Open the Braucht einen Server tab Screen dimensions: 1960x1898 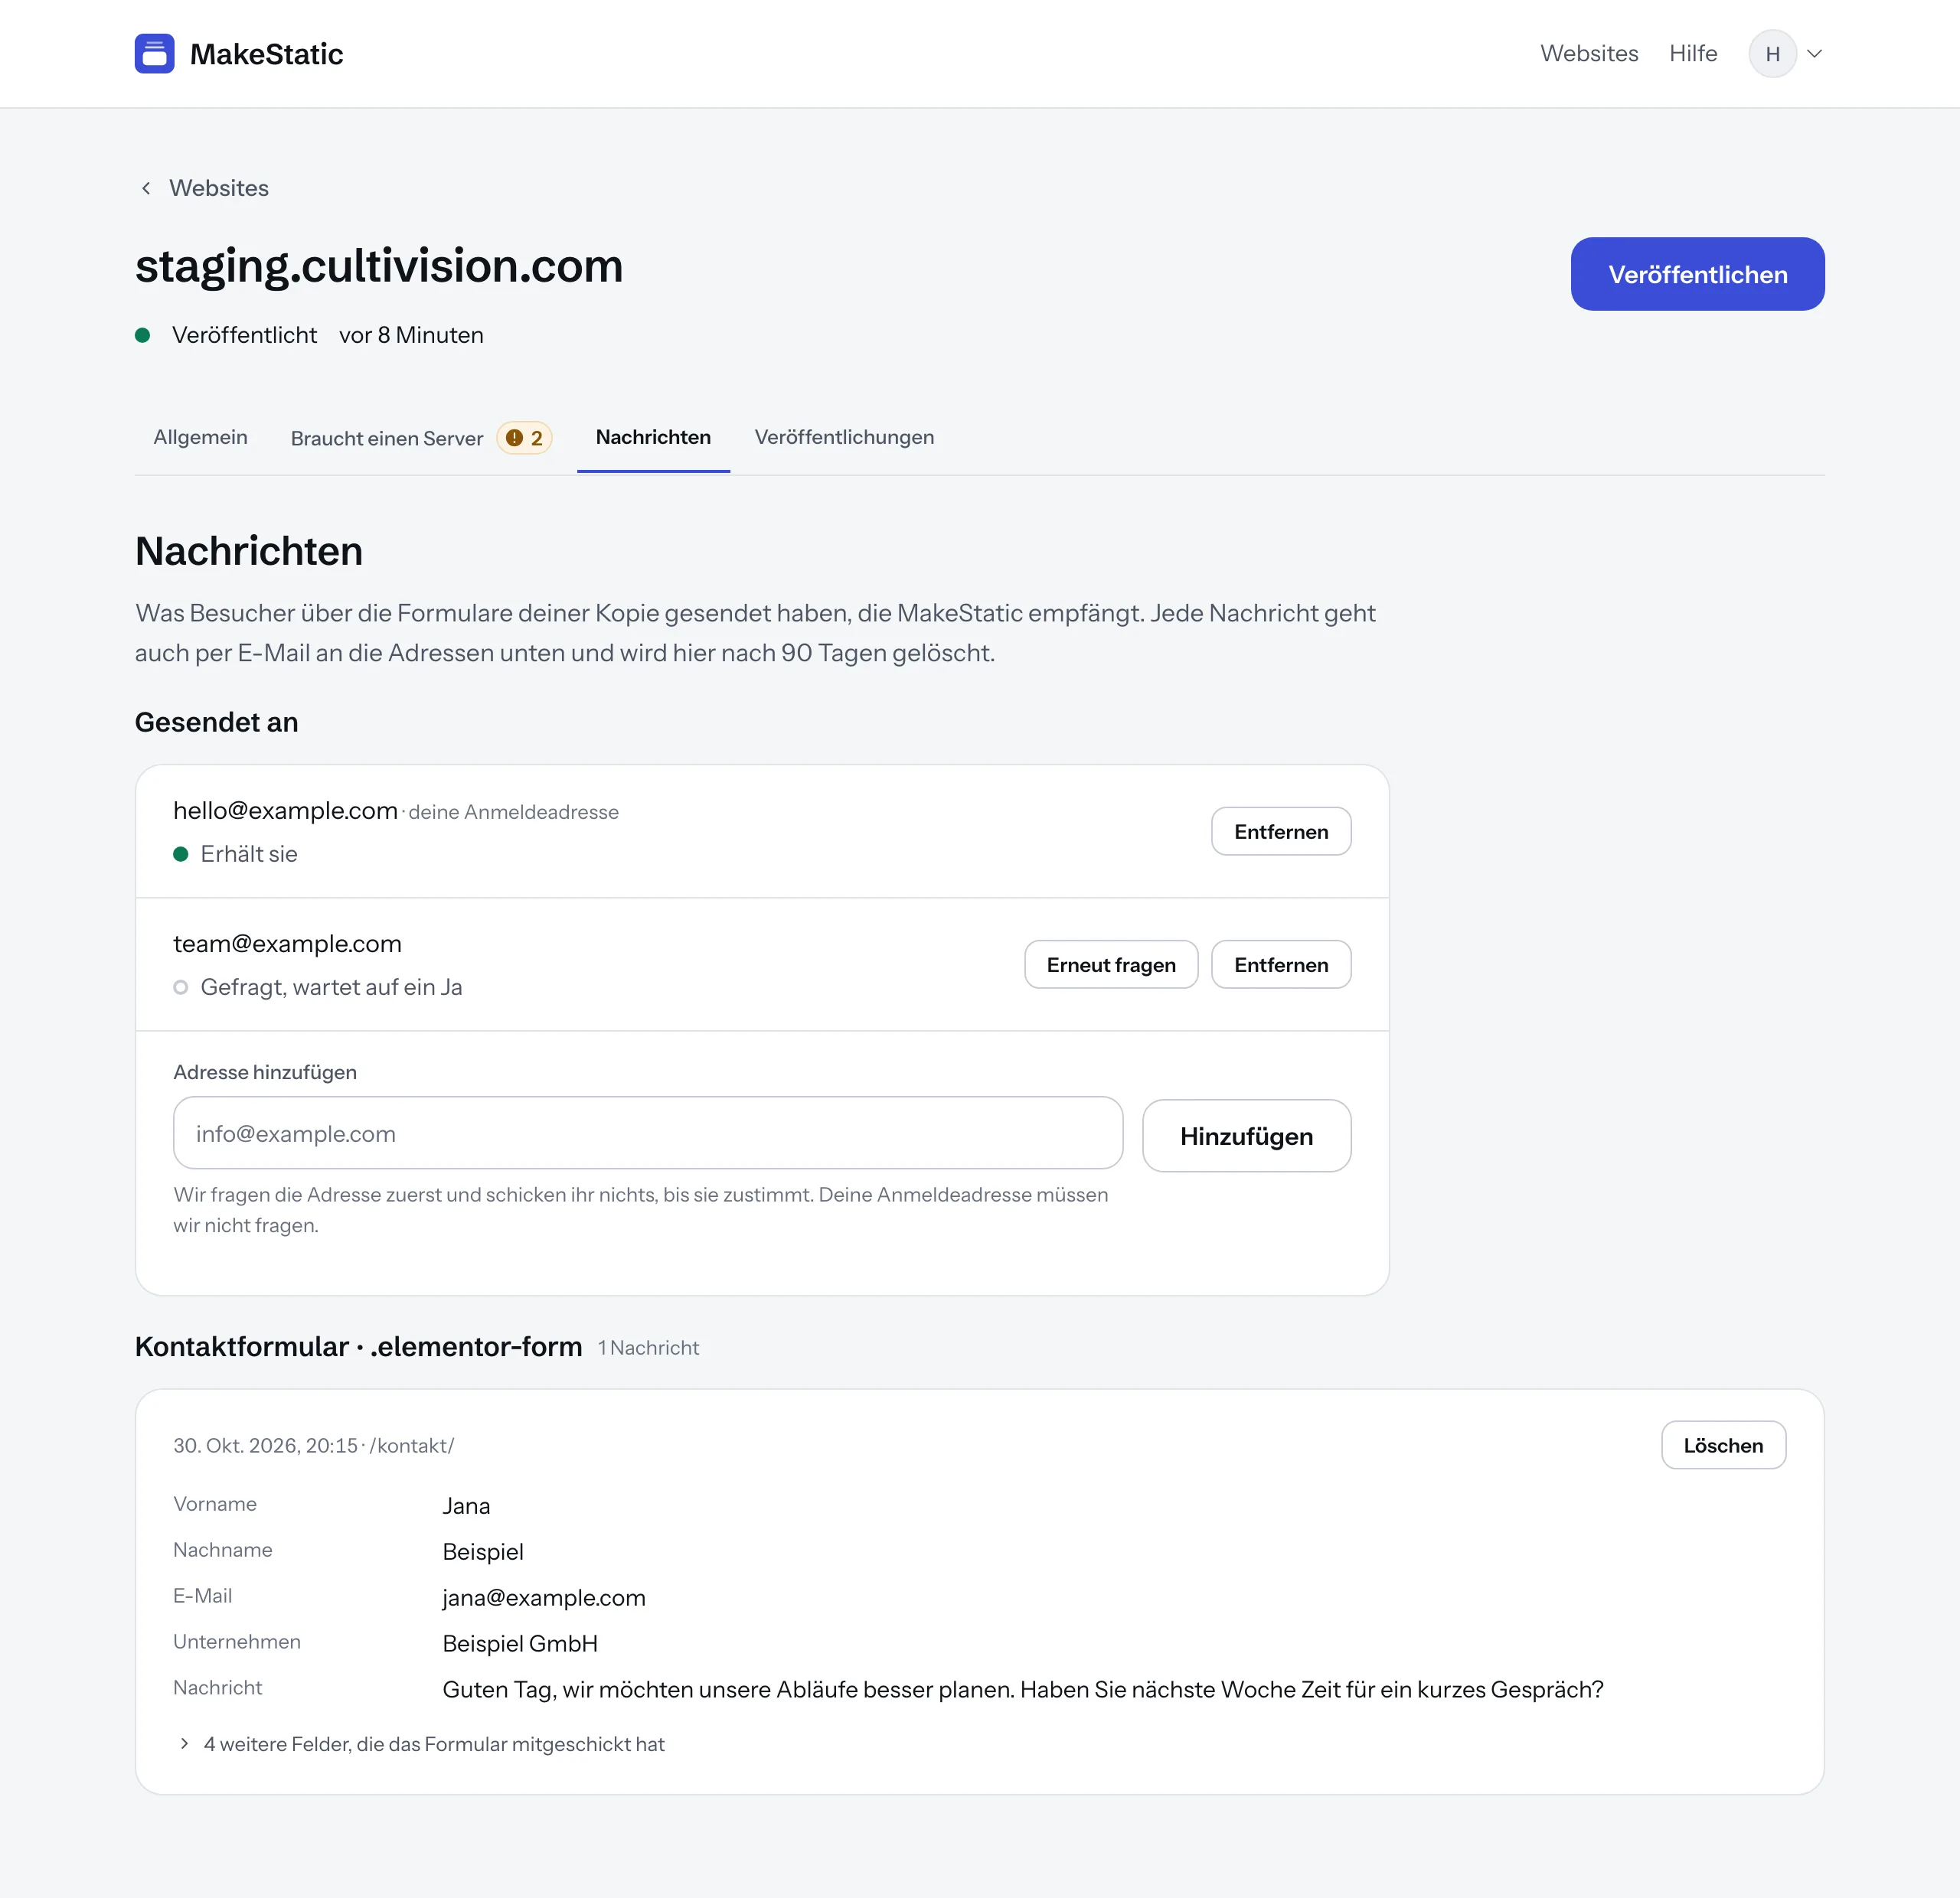coord(421,438)
